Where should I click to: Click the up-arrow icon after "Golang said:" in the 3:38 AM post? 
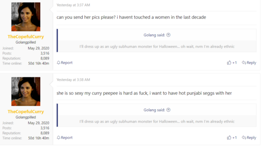[x=168, y=110]
